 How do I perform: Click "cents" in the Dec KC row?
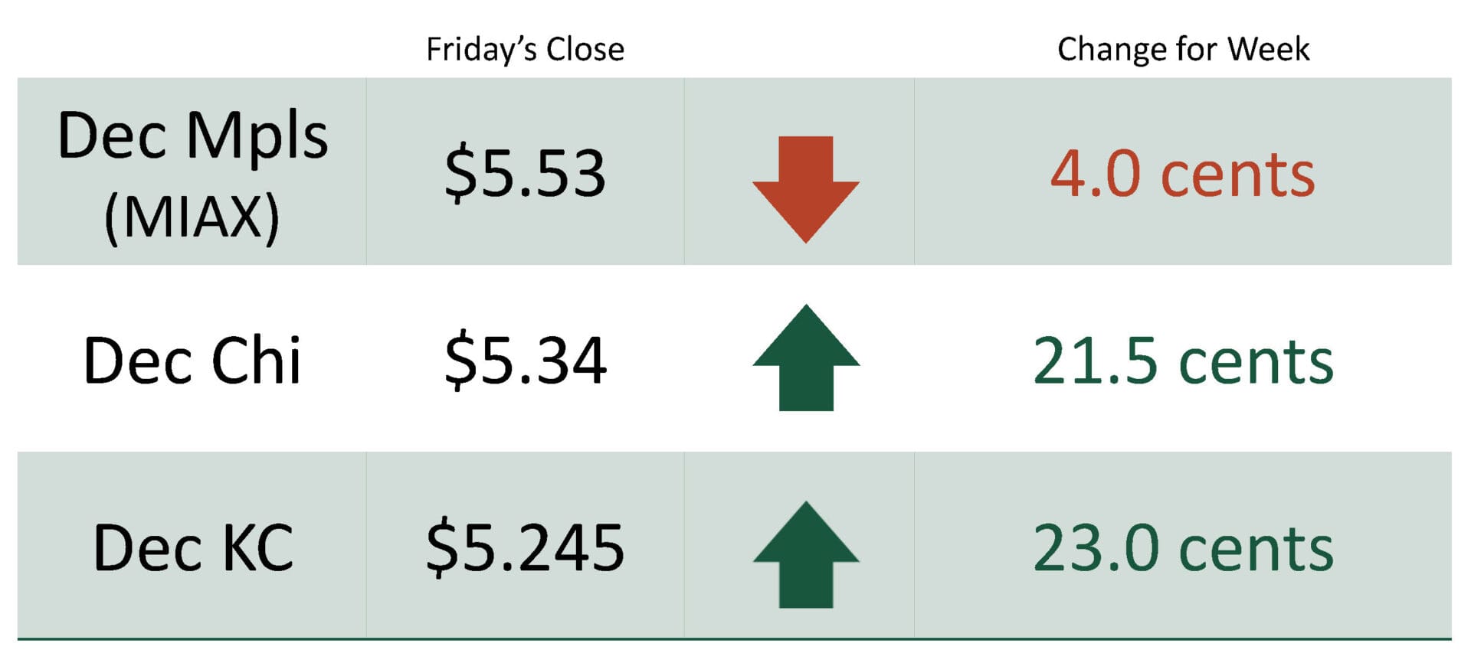click(1256, 550)
